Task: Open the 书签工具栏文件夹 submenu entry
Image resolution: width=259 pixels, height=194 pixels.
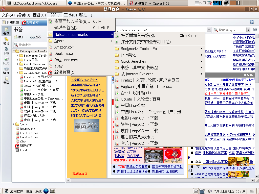Action: pyautogui.click(x=159, y=68)
